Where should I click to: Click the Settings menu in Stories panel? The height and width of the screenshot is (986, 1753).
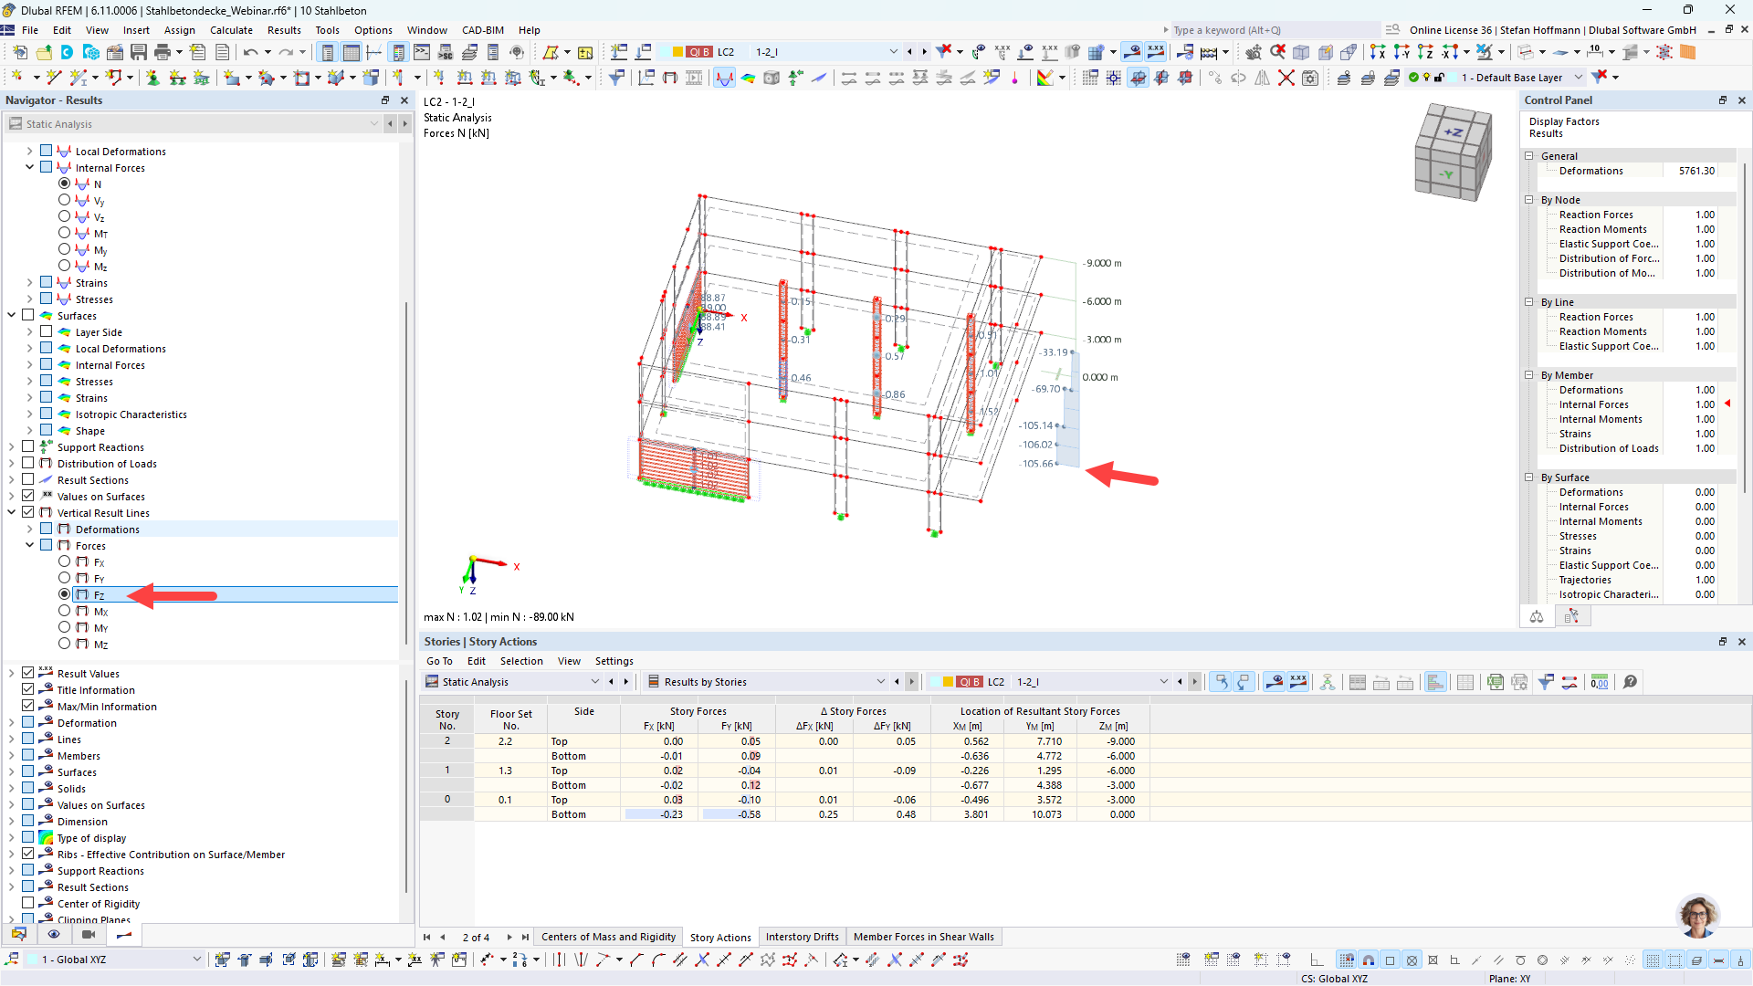tap(614, 661)
